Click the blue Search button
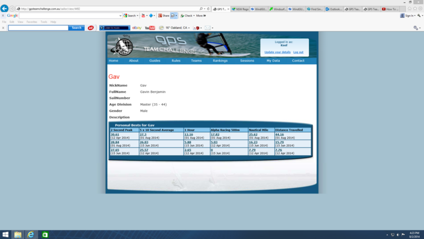The width and height of the screenshot is (424, 239). (76, 28)
